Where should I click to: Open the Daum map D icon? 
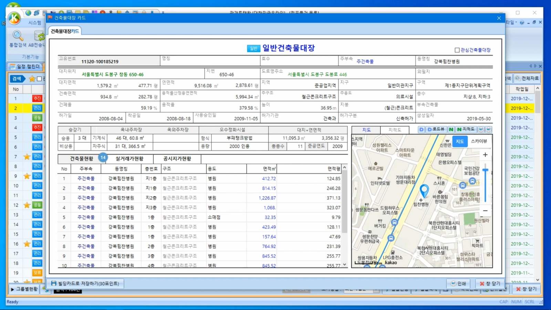(x=421, y=130)
